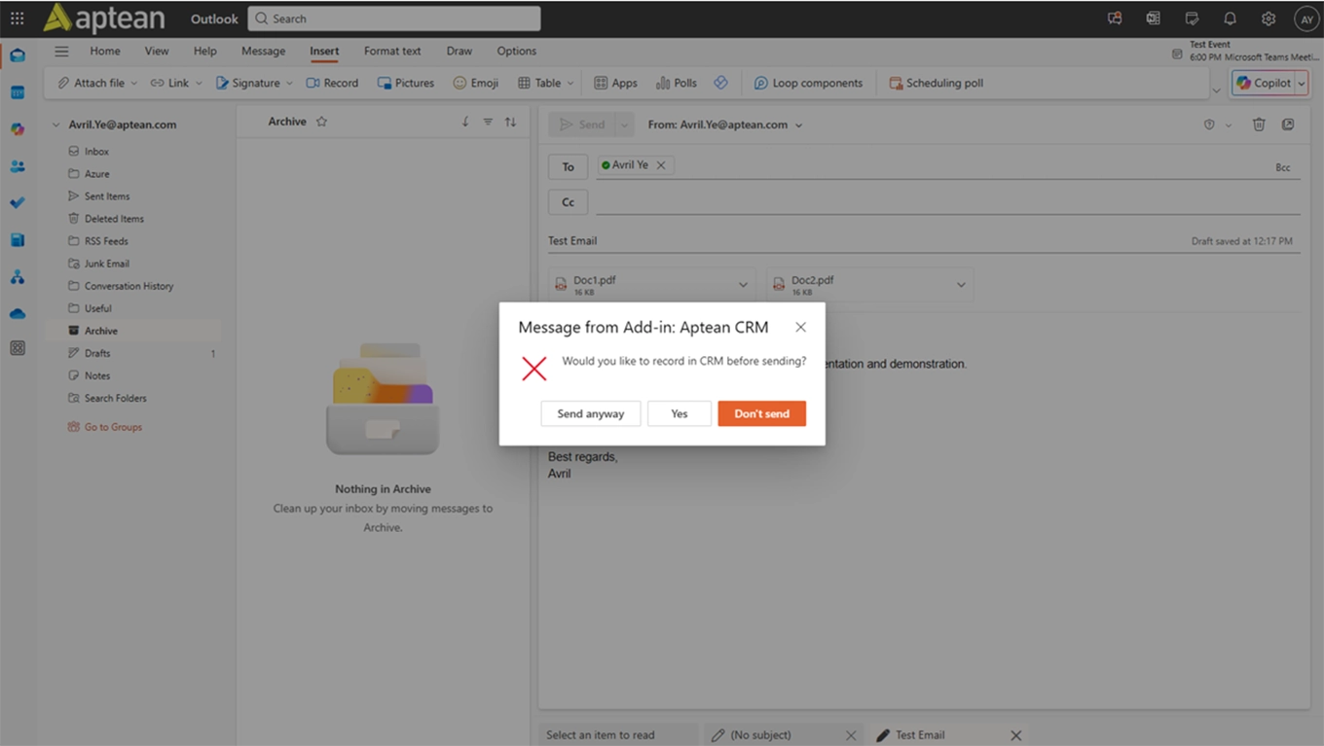Insert an Emoji into the email
Viewport: 1324px width, 746px height.
tap(475, 83)
